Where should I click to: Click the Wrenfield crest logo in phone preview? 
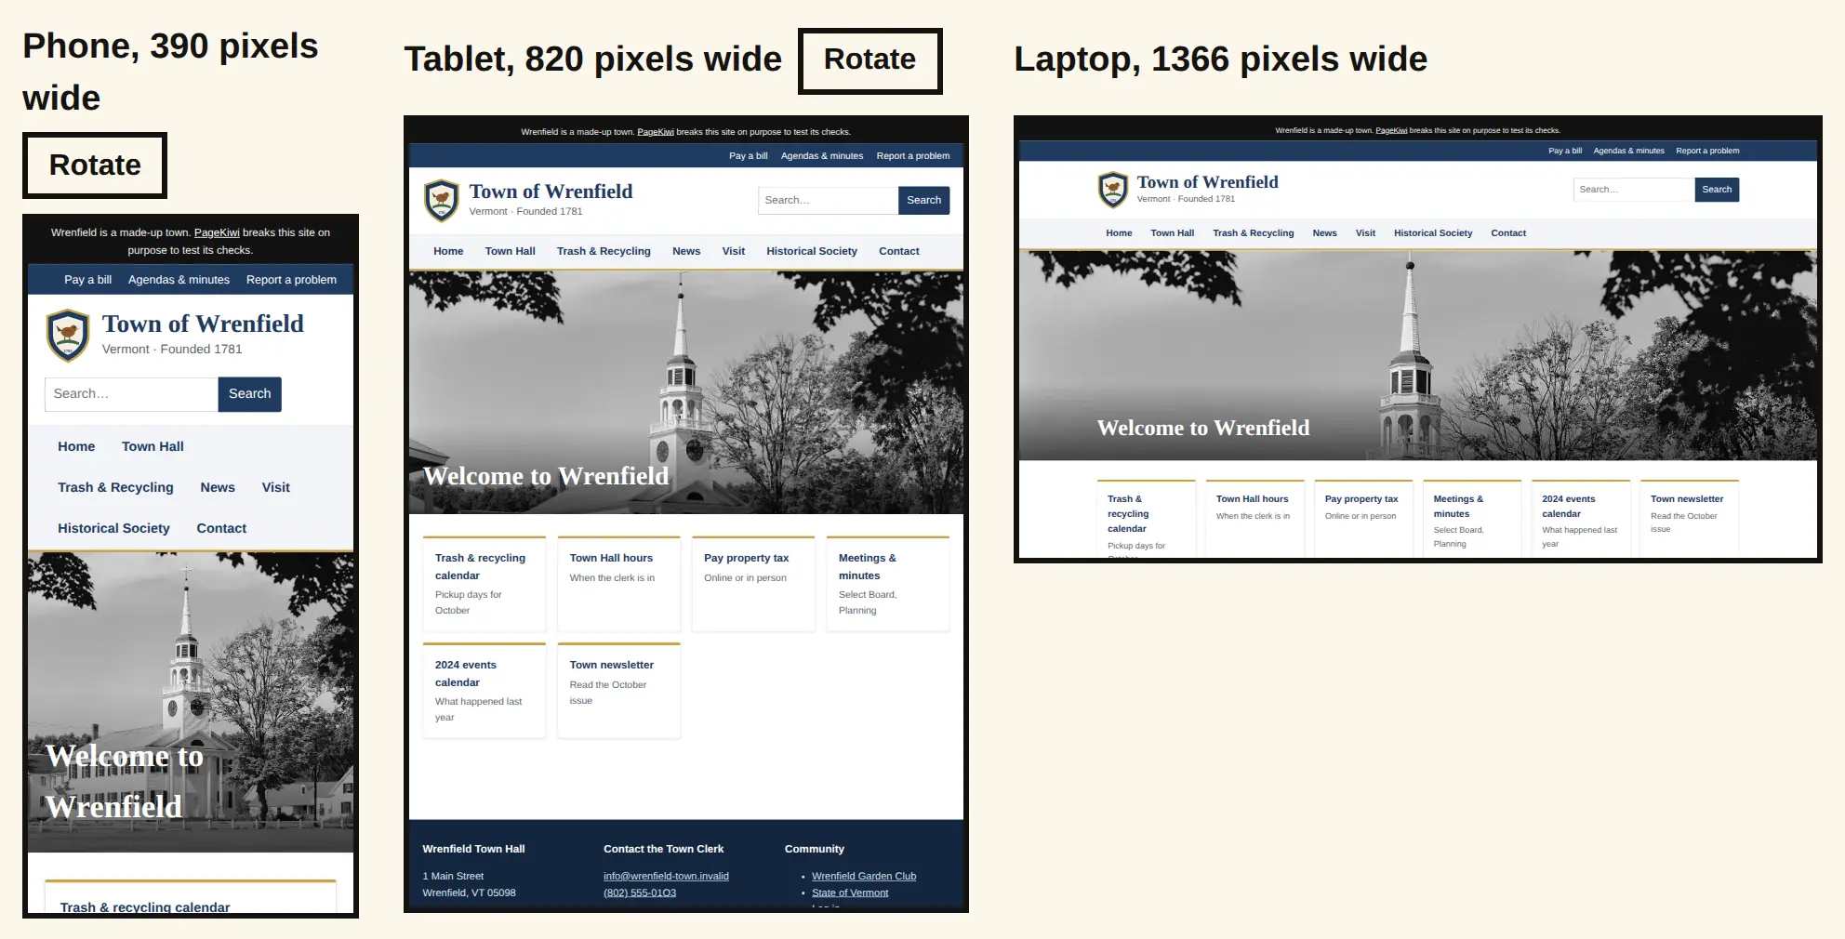[68, 336]
